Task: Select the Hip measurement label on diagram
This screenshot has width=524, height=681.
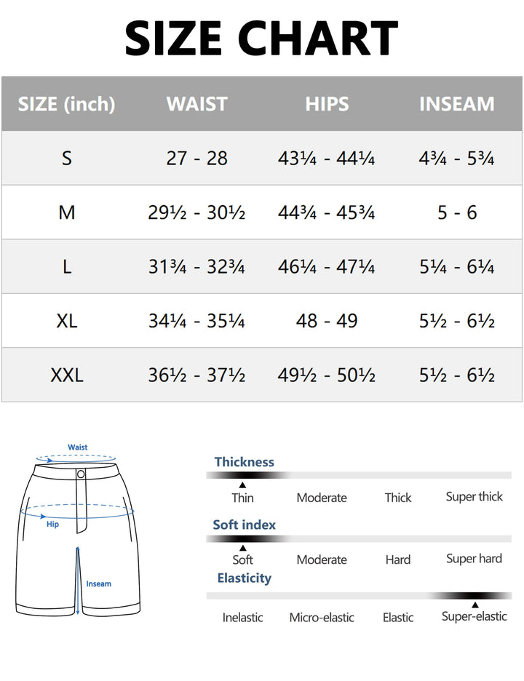Action: (x=52, y=524)
